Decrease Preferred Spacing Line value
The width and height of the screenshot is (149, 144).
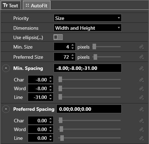pyautogui.click(x=50, y=139)
